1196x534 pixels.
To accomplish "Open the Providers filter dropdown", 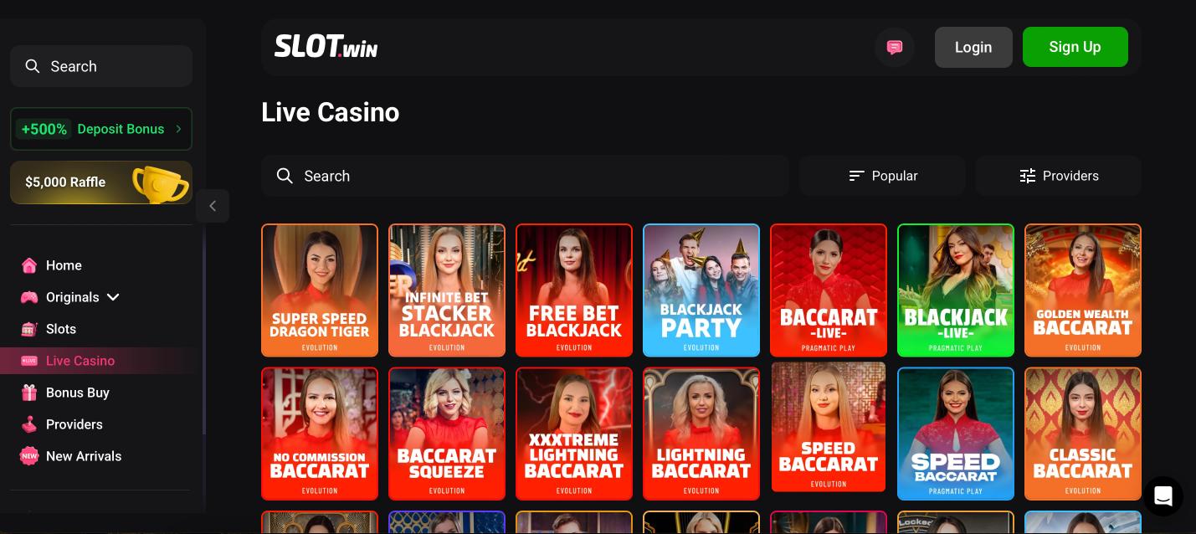I will pos(1059,176).
